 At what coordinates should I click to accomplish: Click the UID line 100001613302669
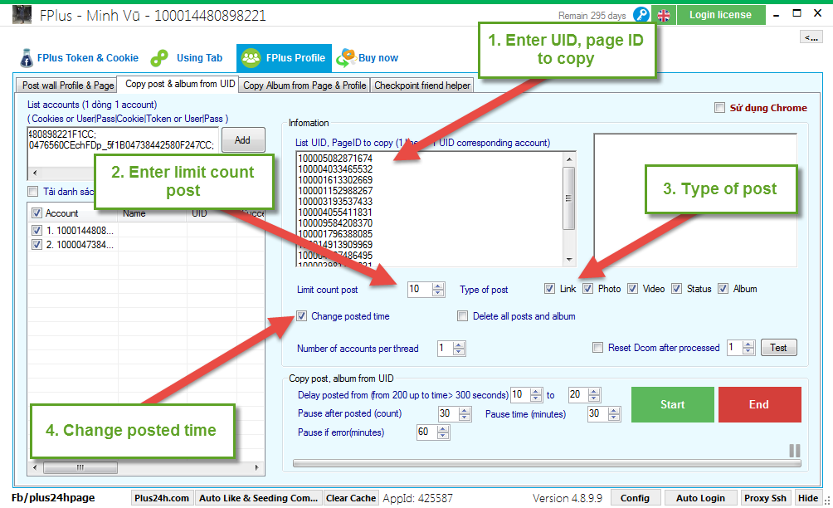335,179
